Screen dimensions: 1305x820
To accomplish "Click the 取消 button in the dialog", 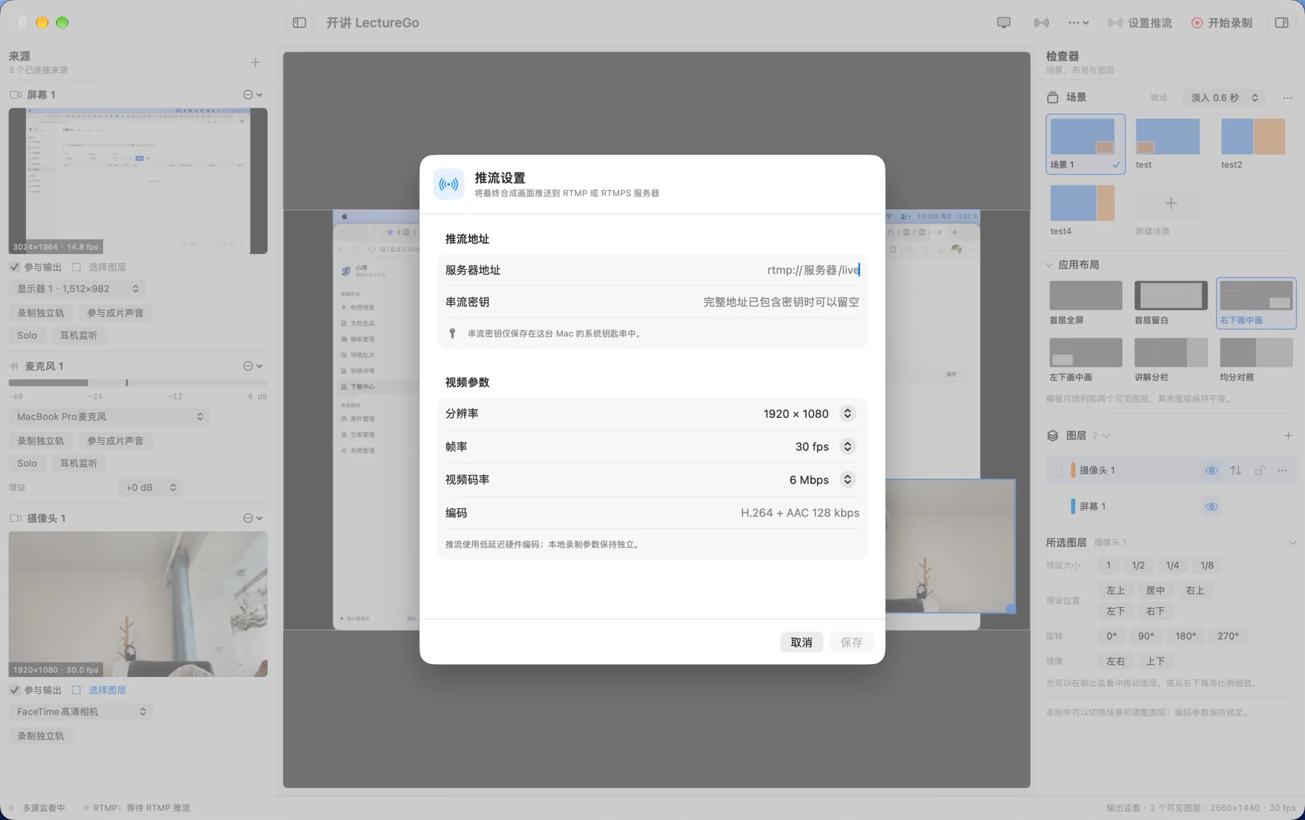I will pos(801,642).
